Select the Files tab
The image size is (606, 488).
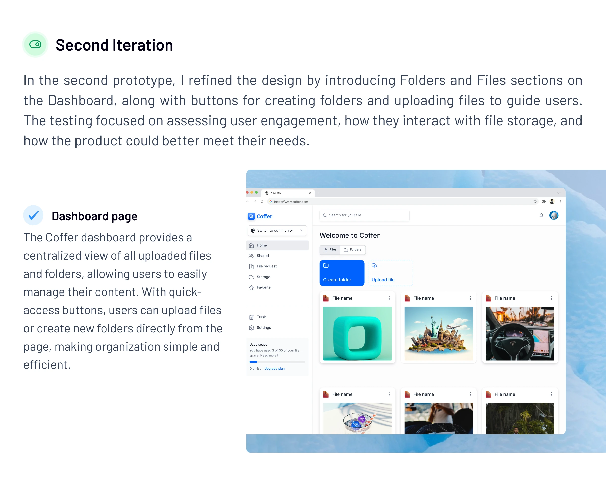[x=330, y=249]
